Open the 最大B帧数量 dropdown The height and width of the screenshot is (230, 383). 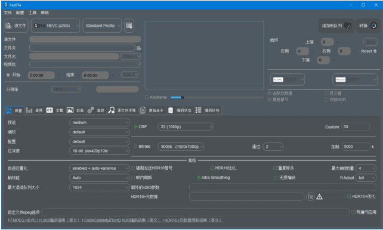click(x=366, y=168)
